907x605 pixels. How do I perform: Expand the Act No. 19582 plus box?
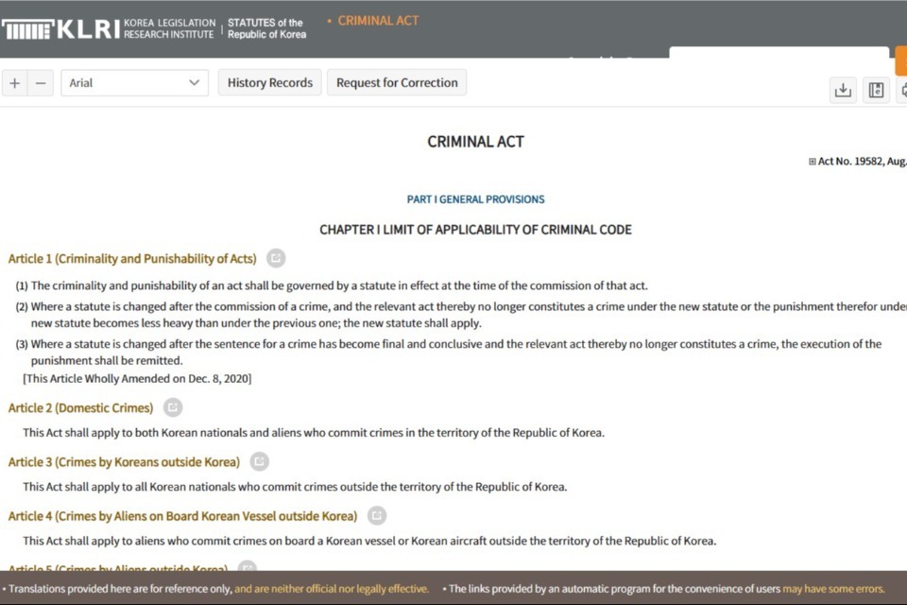(x=813, y=162)
